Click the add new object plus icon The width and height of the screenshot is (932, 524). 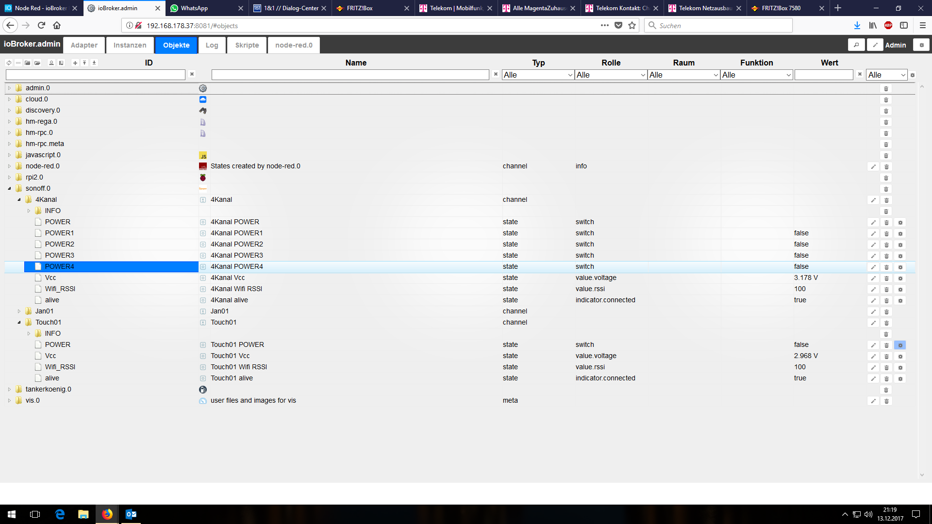click(75, 63)
